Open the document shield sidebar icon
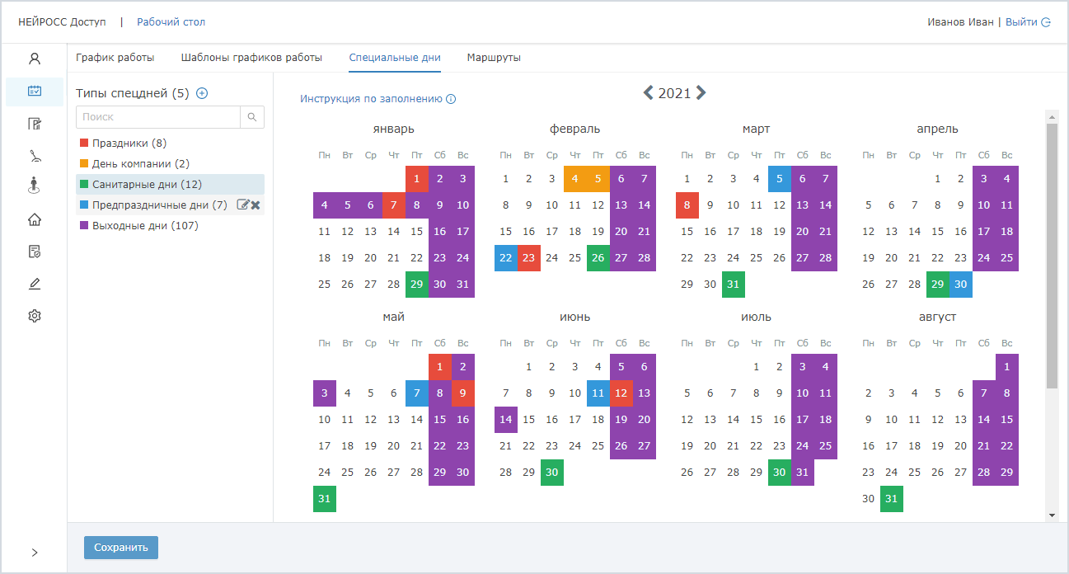 coord(34,252)
